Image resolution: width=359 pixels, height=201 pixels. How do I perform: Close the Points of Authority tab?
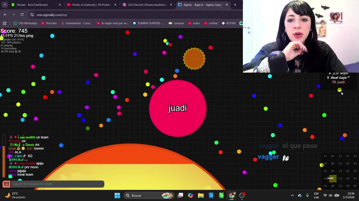point(115,5)
